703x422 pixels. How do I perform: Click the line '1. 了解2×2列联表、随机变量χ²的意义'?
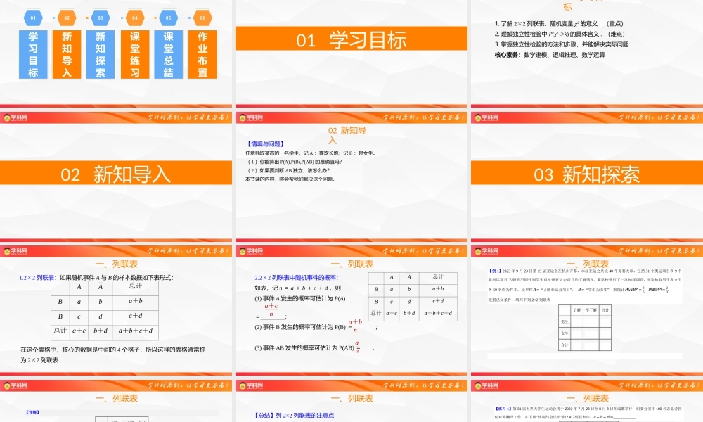point(559,23)
